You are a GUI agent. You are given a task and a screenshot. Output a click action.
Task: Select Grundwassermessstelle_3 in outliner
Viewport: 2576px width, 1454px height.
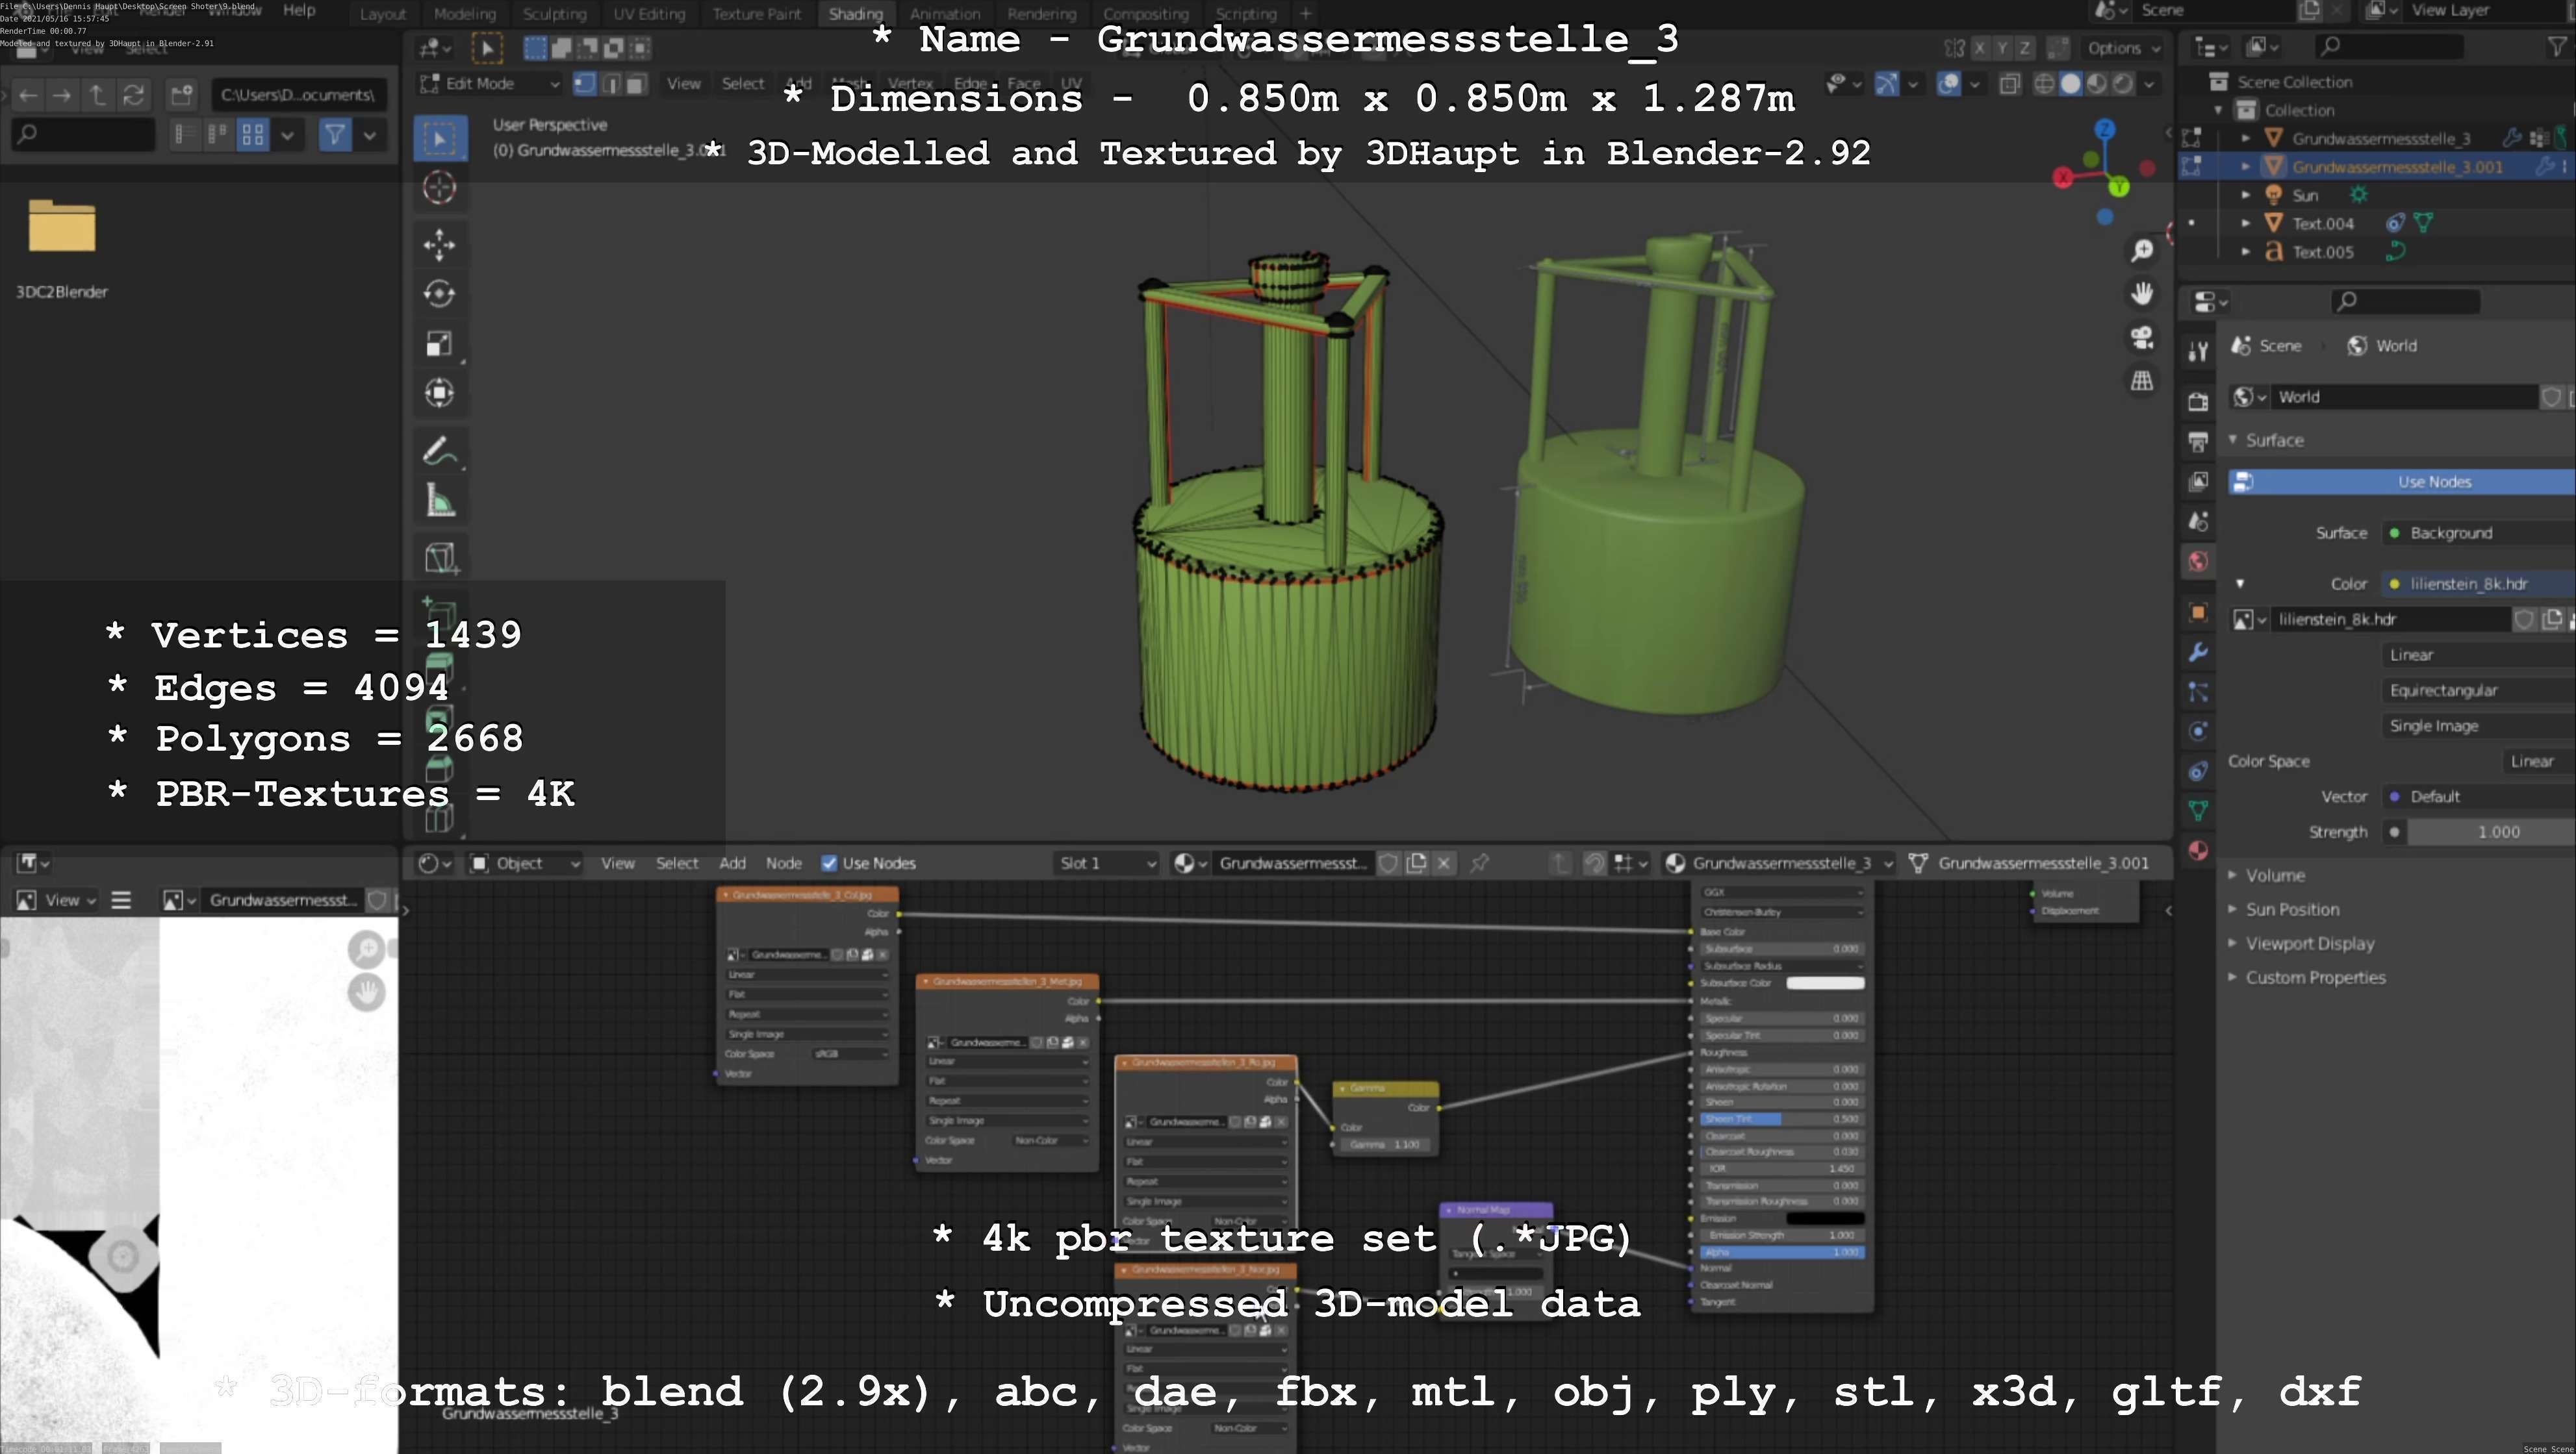coord(2380,139)
